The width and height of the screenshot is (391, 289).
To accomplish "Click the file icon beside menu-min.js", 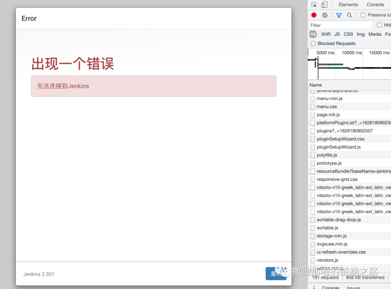I will (x=313, y=99).
